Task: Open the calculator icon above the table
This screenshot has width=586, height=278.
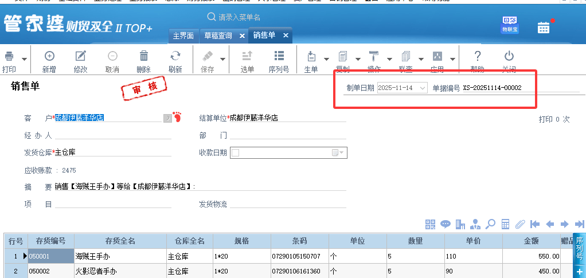Action: click(x=505, y=224)
